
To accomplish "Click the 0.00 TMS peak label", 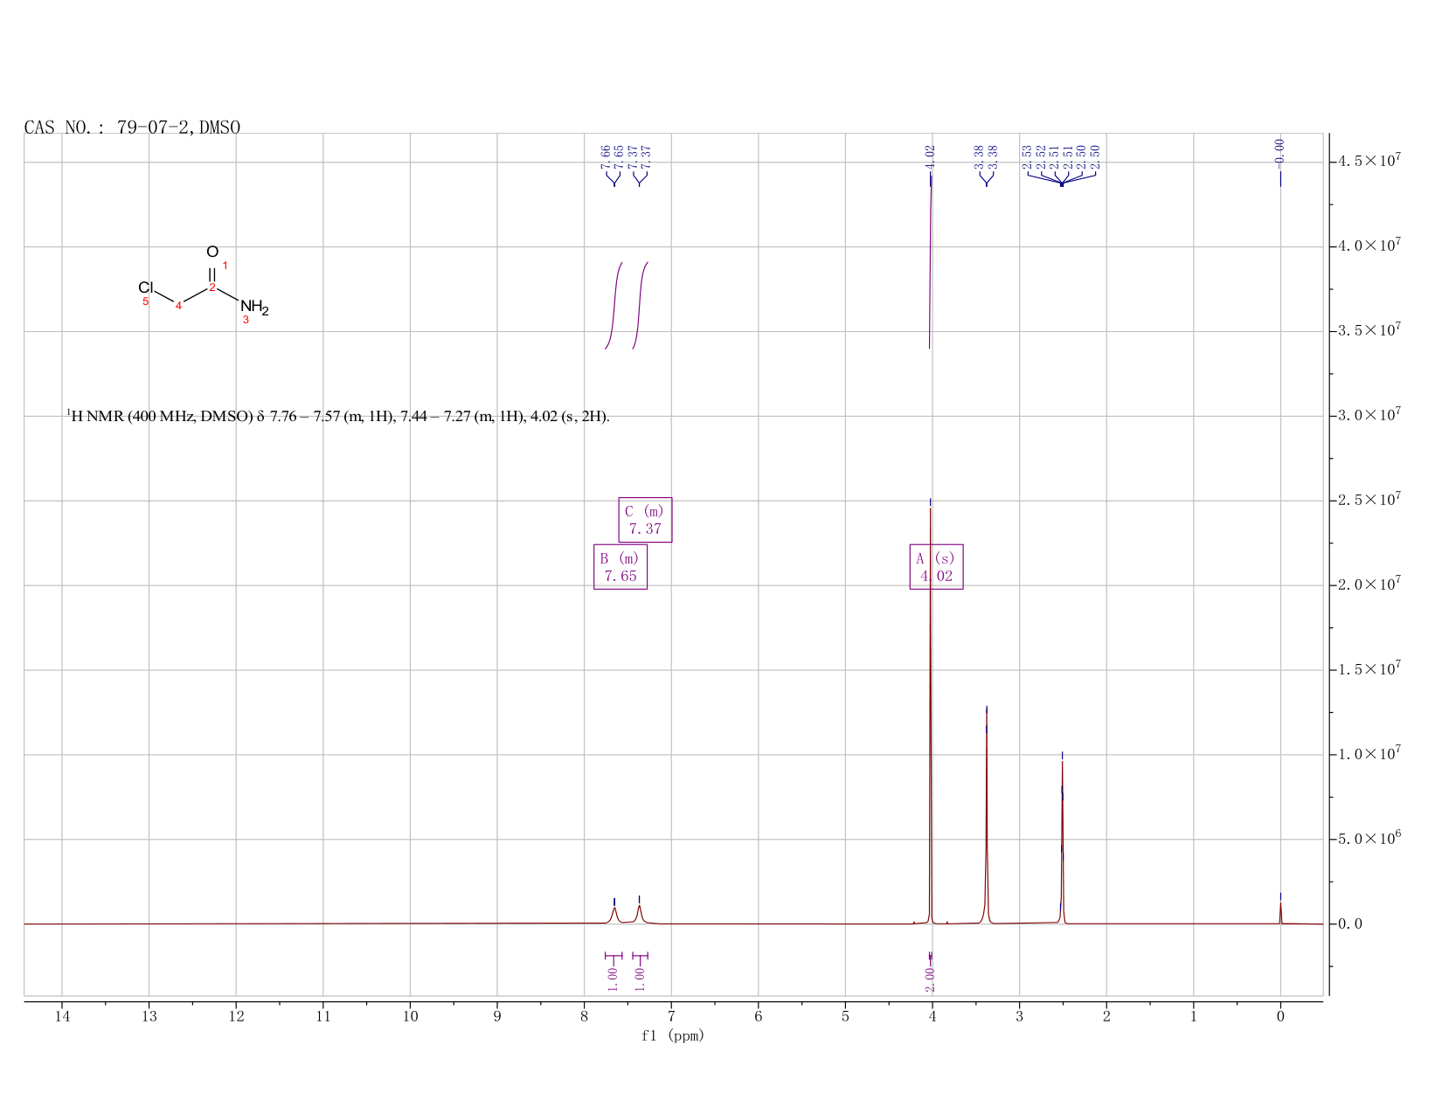I will click(x=1279, y=152).
